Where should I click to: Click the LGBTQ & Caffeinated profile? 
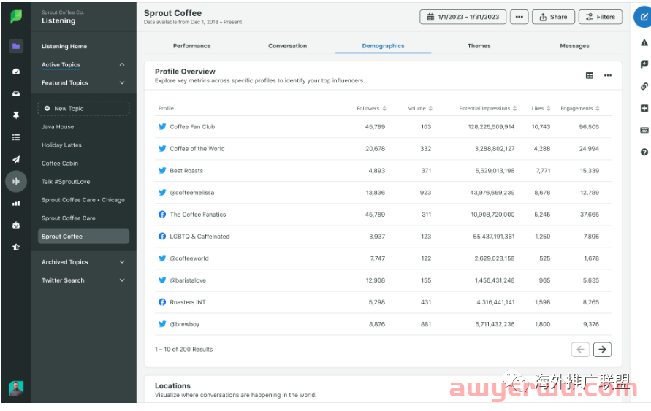pyautogui.click(x=199, y=237)
